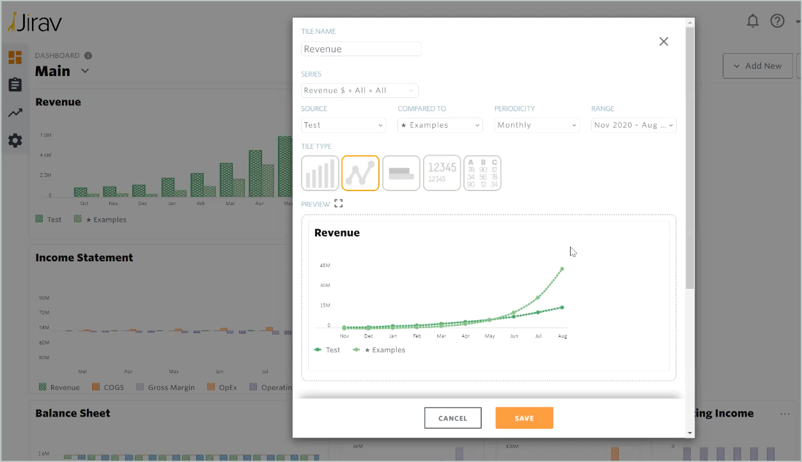Viewport: 802px width, 462px height.
Task: Open settings gear in sidebar
Action: point(15,141)
